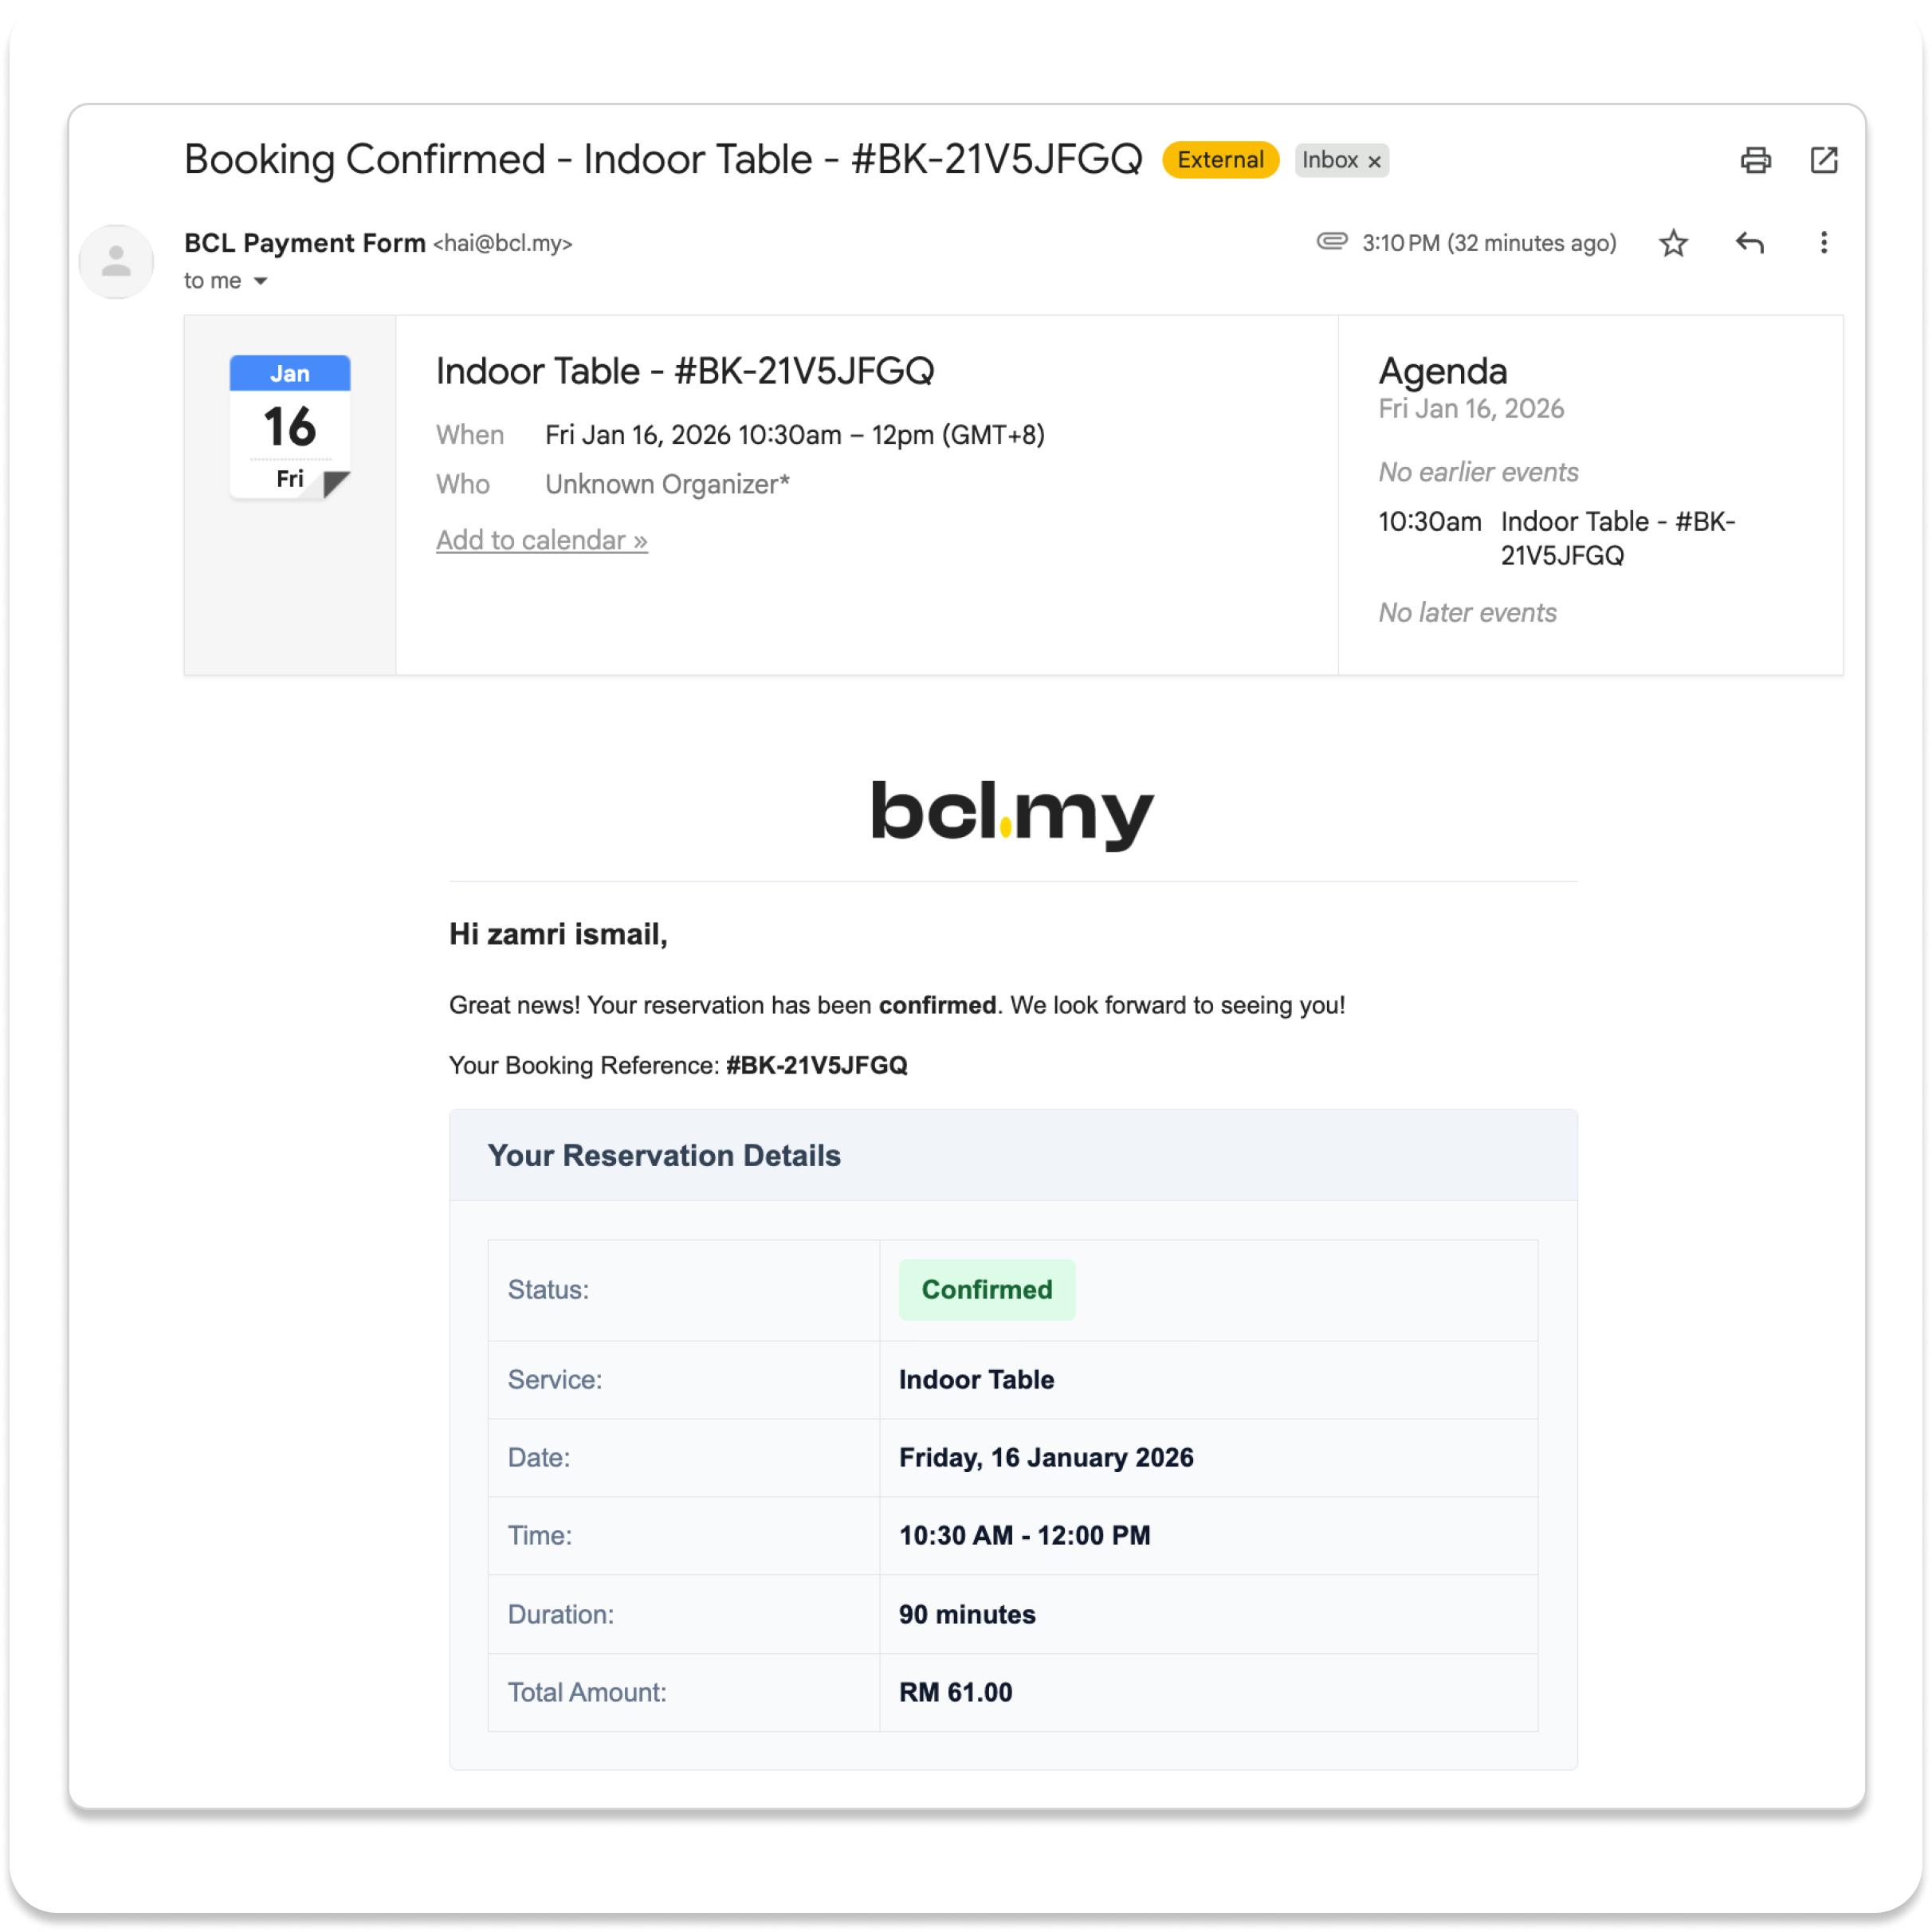Remove the Inbox label with its X
Image resolution: width=1932 pixels, height=1932 pixels.
[x=1374, y=161]
